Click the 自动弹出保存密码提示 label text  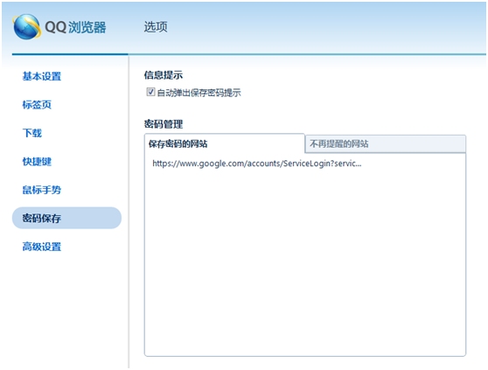pos(199,93)
